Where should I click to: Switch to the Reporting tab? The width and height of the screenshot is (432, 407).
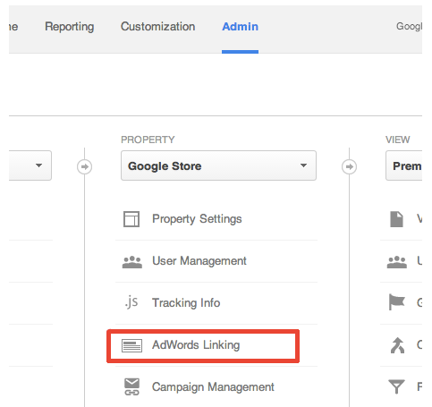click(x=70, y=27)
